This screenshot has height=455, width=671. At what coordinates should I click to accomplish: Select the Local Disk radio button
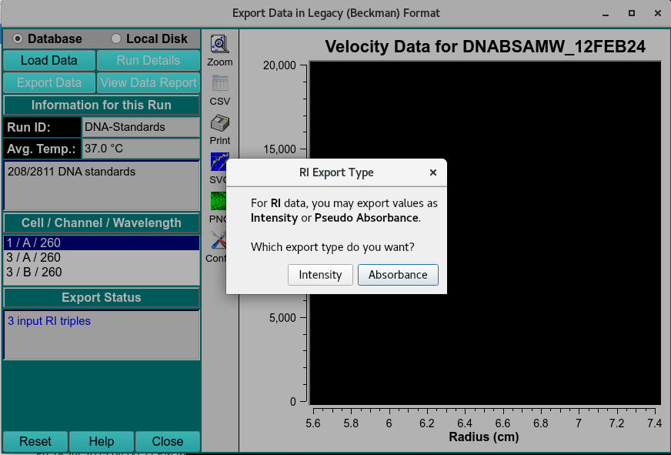coord(116,38)
